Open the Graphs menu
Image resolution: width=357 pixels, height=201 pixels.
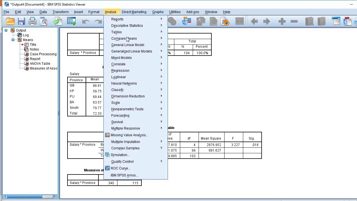pyautogui.click(x=158, y=12)
